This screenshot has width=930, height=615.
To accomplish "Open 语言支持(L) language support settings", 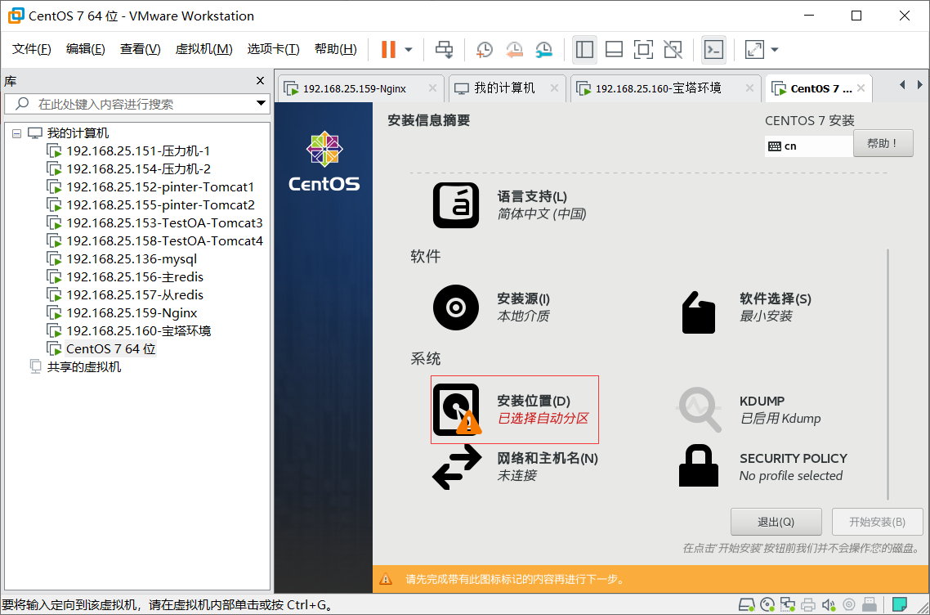I will pyautogui.click(x=510, y=205).
